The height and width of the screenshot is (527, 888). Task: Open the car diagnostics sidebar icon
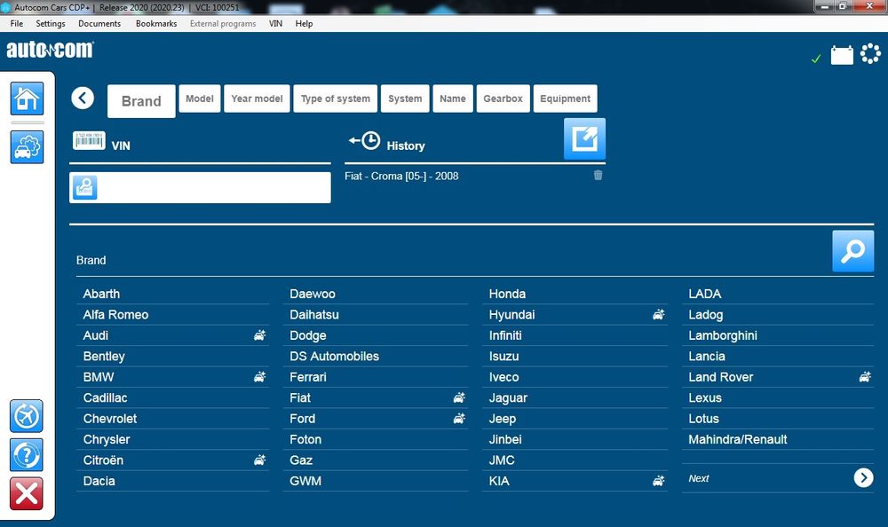click(27, 147)
